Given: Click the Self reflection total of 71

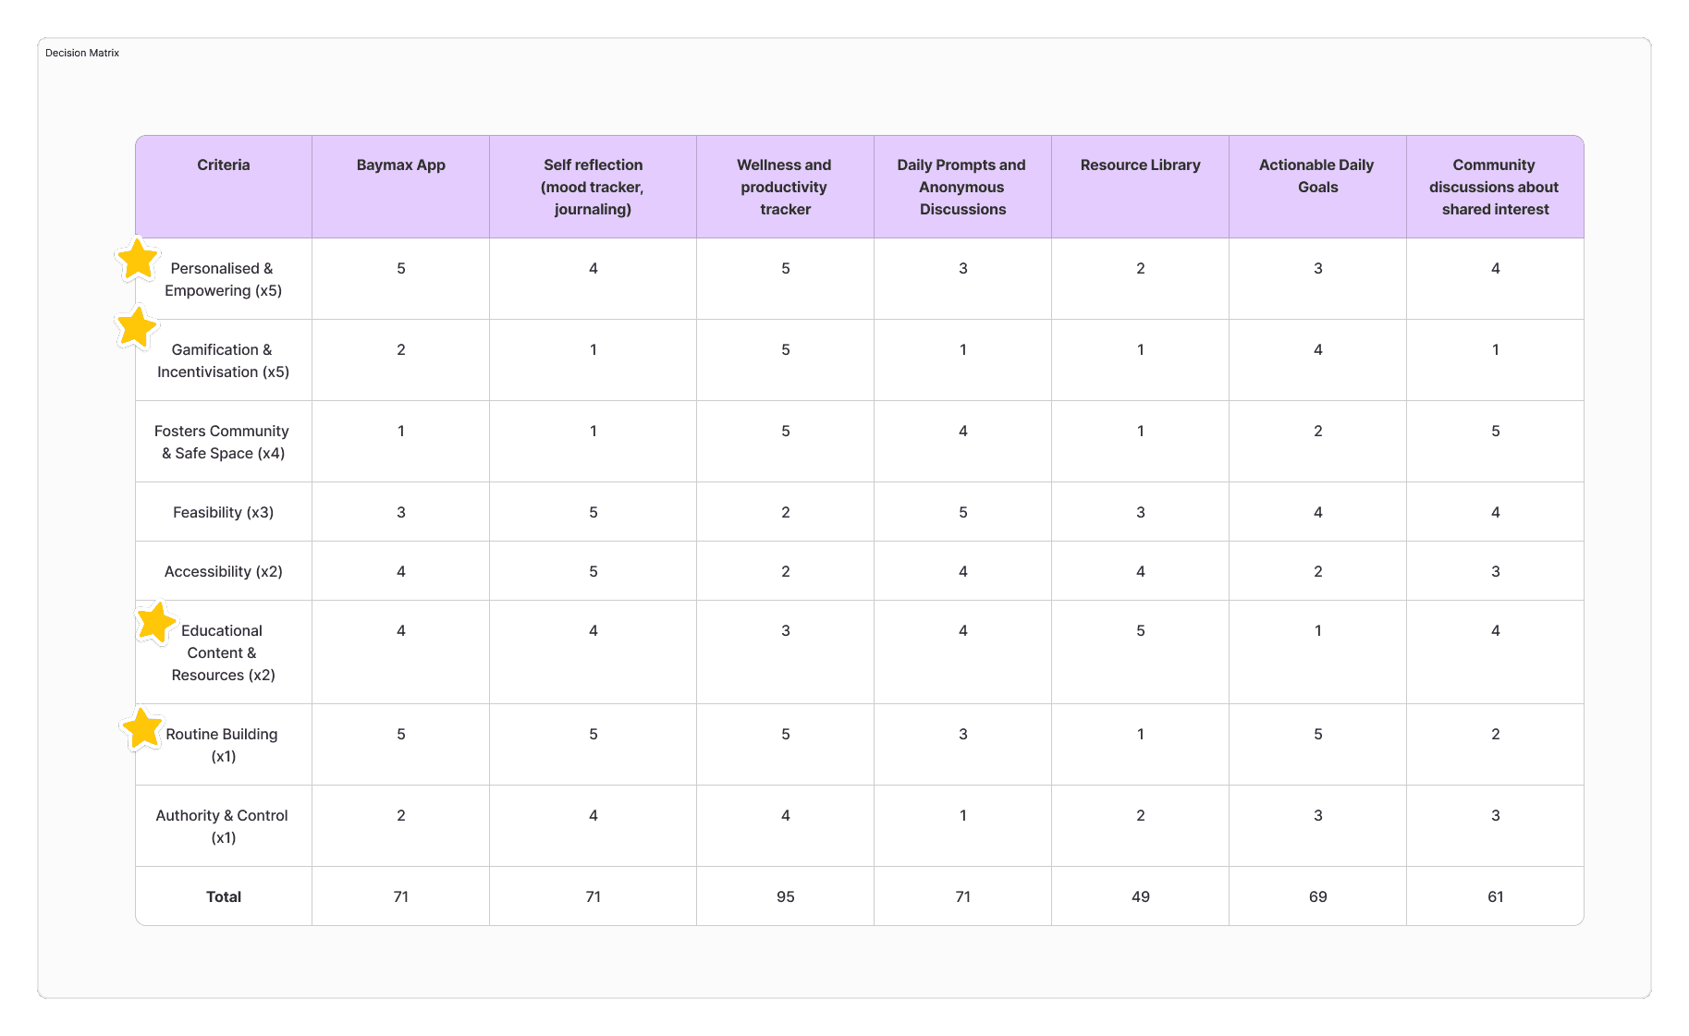Looking at the screenshot, I should point(594,896).
